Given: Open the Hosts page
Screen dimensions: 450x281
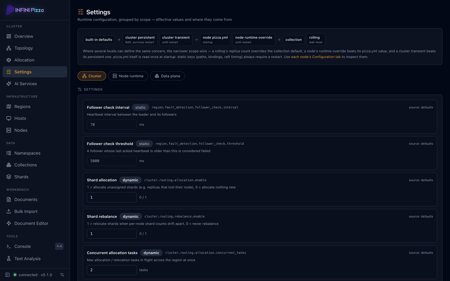Looking at the screenshot, I should [35, 118].
